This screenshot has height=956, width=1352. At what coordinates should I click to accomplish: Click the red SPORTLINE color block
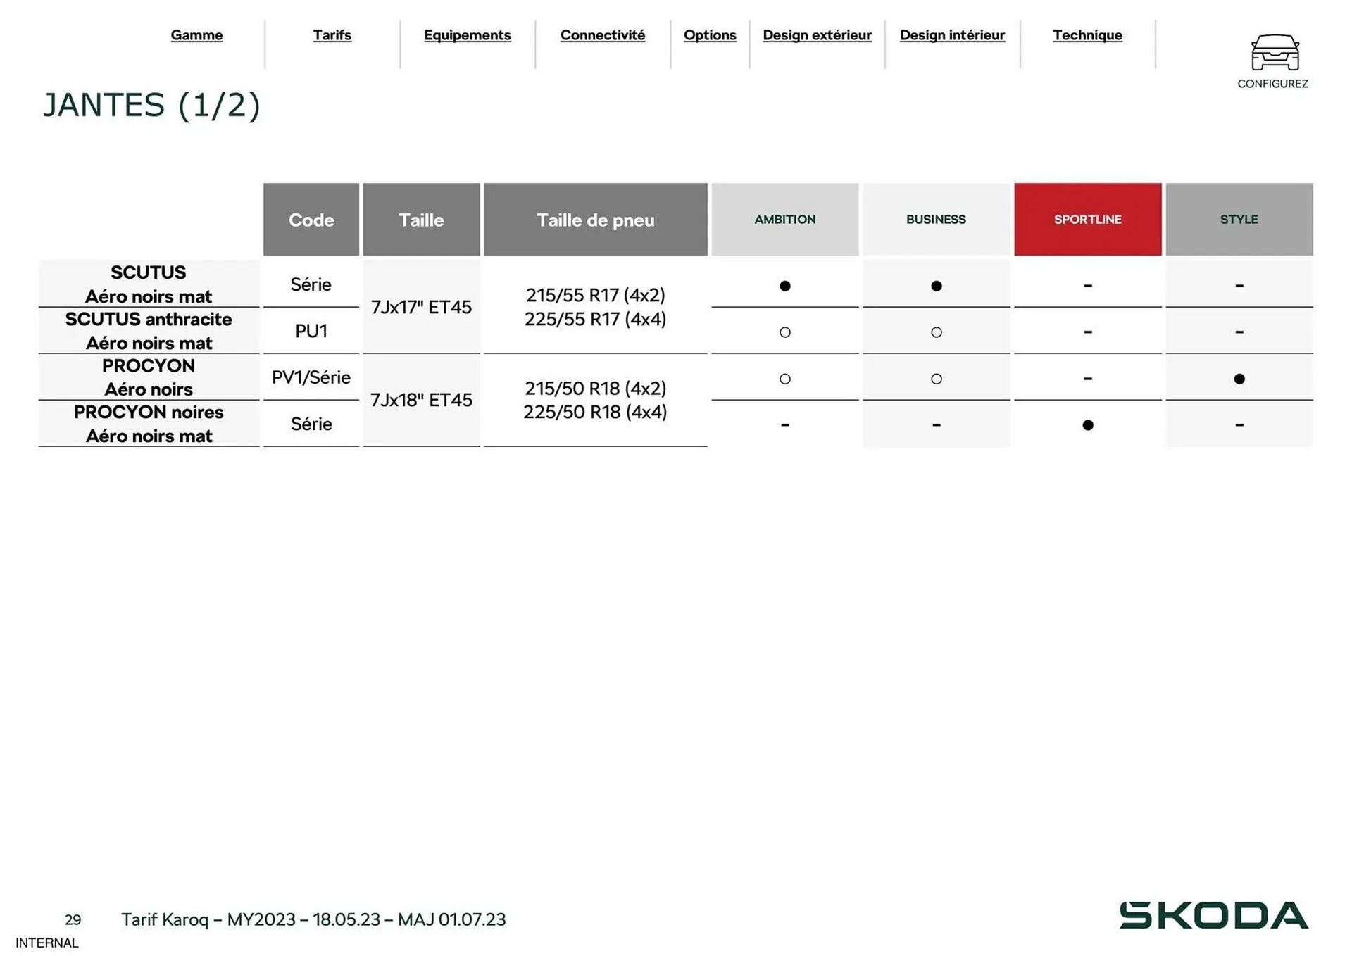click(1088, 219)
